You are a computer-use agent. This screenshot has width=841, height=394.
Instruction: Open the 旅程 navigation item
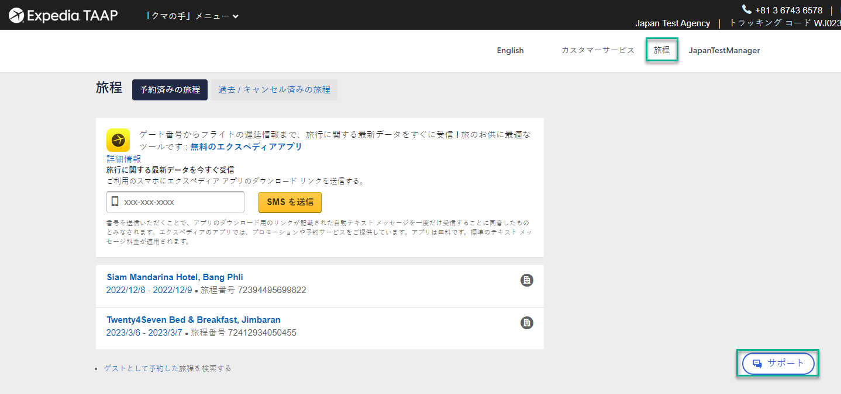click(662, 50)
